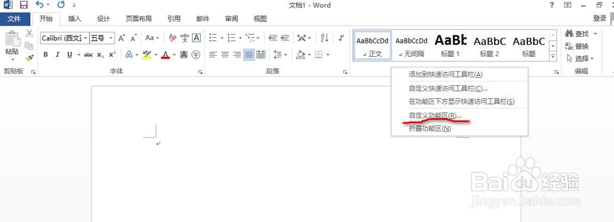This screenshot has height=222, width=614.
Task: Click the Subscript x₂ icon
Action: [101, 54]
